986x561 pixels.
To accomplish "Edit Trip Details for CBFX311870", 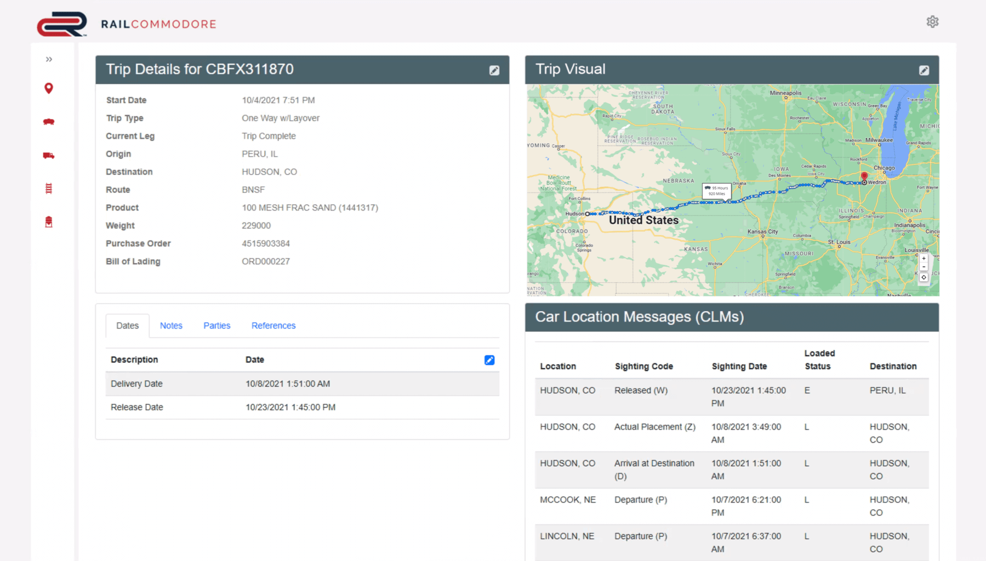I will (x=494, y=70).
